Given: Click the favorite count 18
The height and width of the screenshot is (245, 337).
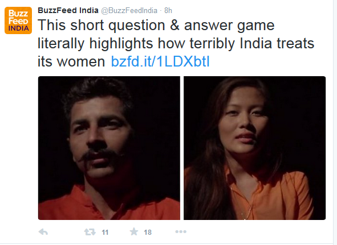Looking at the screenshot, I should tap(148, 232).
